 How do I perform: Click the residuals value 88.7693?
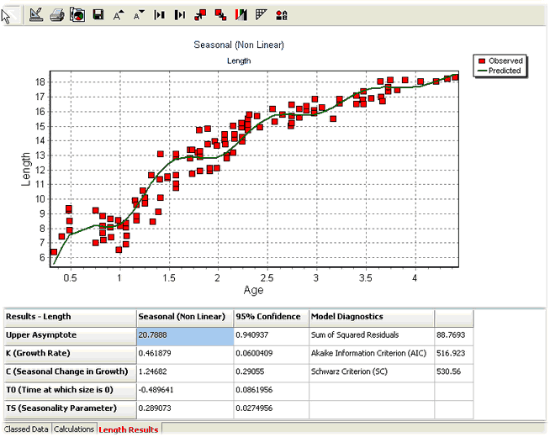point(454,336)
